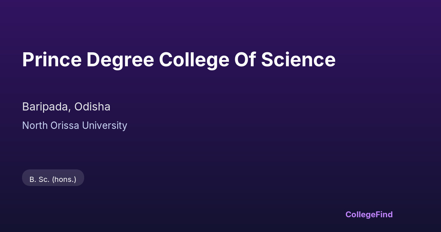Click the empty gradient background above the title
The width and height of the screenshot is (441, 232).
coord(220,22)
